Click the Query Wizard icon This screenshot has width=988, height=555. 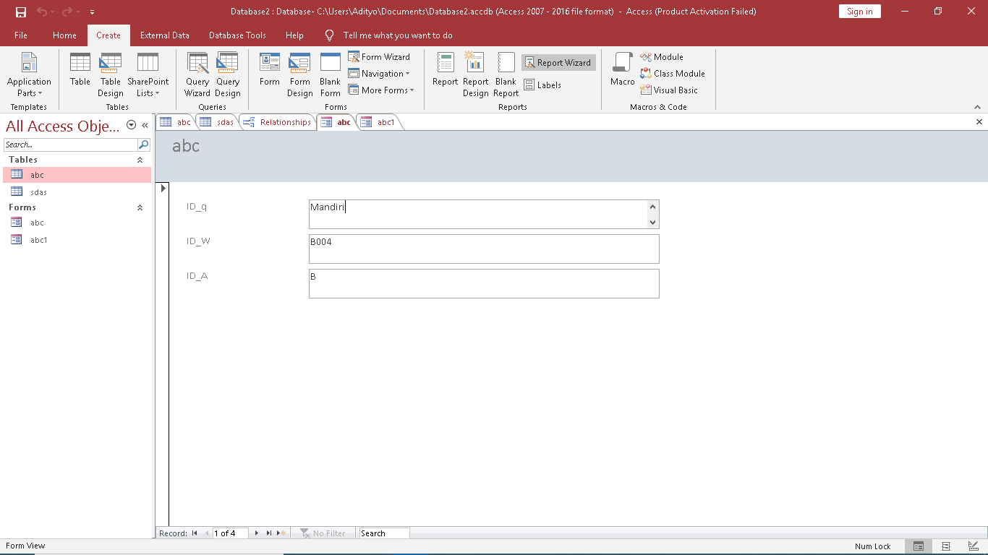(197, 74)
